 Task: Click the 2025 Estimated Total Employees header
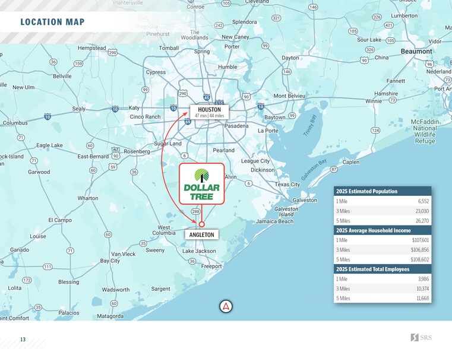(x=383, y=269)
